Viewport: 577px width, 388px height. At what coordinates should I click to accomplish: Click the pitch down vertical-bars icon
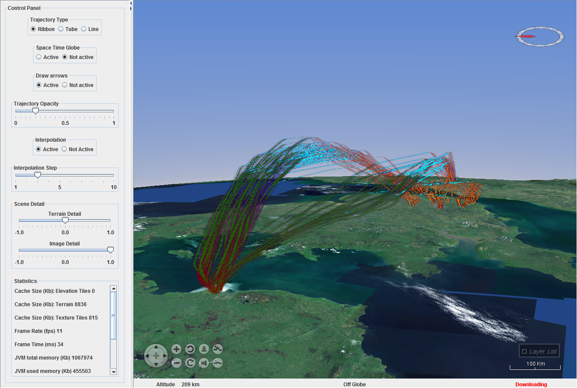pos(204,363)
